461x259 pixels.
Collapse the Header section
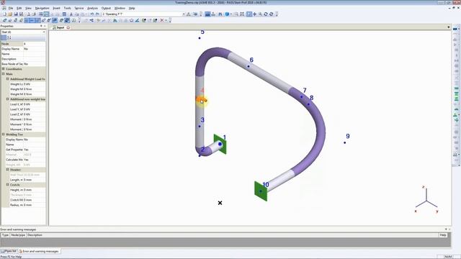pyautogui.click(x=8, y=170)
